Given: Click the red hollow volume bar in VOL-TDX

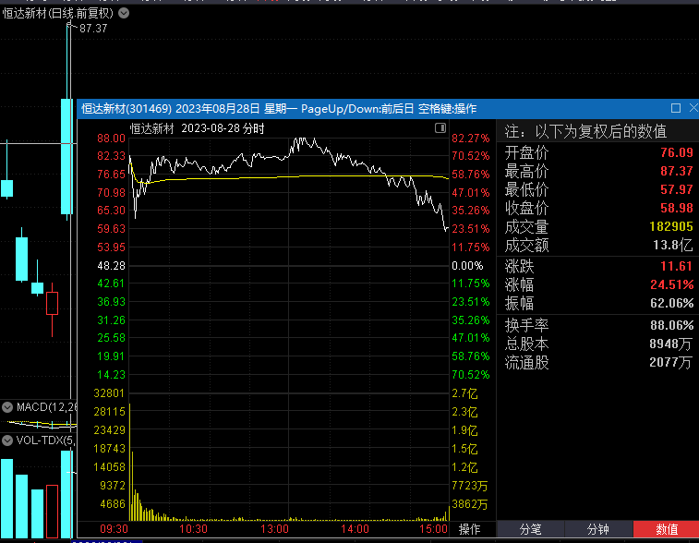Looking at the screenshot, I should pos(52,512).
